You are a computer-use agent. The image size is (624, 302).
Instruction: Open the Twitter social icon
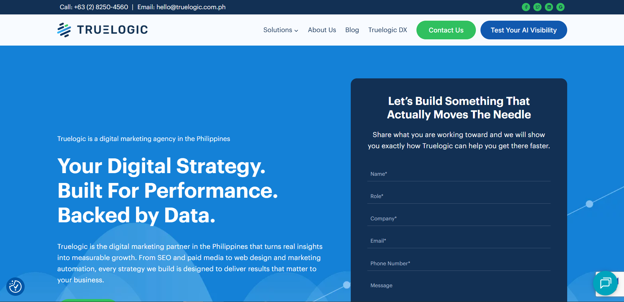[537, 7]
